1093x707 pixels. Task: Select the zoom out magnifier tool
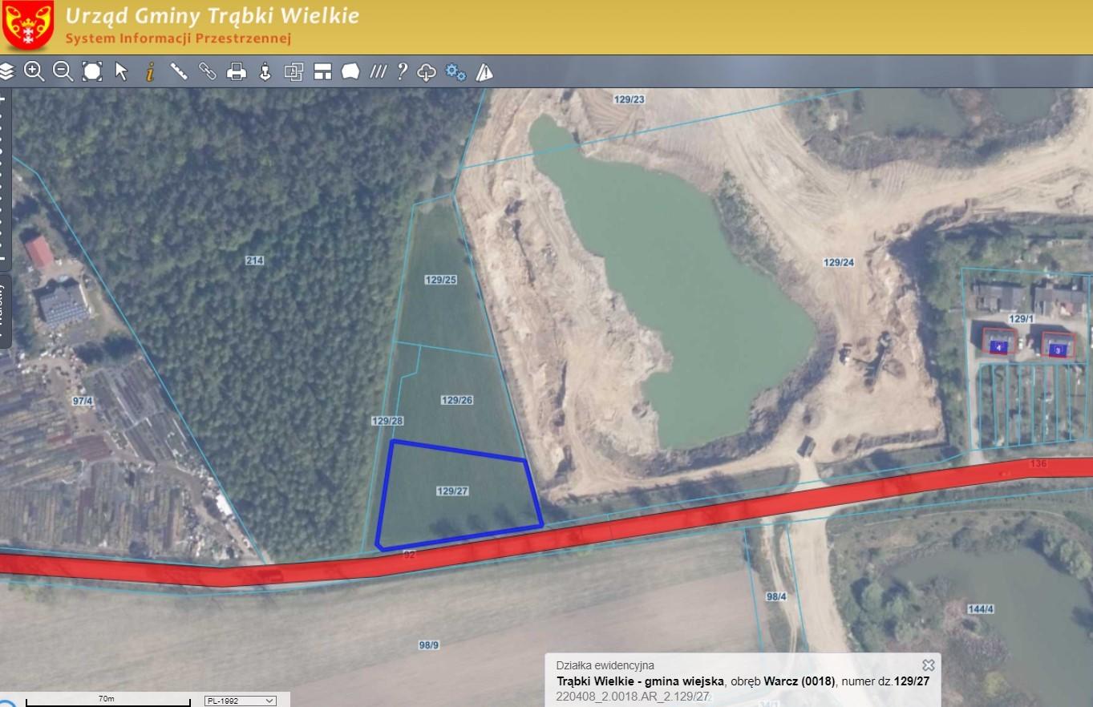(x=63, y=71)
